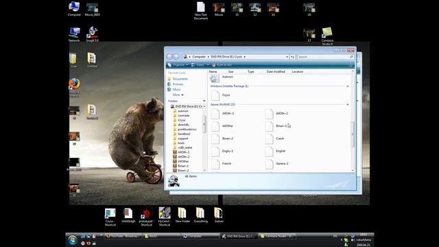Click Burn to disc on the toolbar
Screen dimensions: 439x247
coord(222,65)
